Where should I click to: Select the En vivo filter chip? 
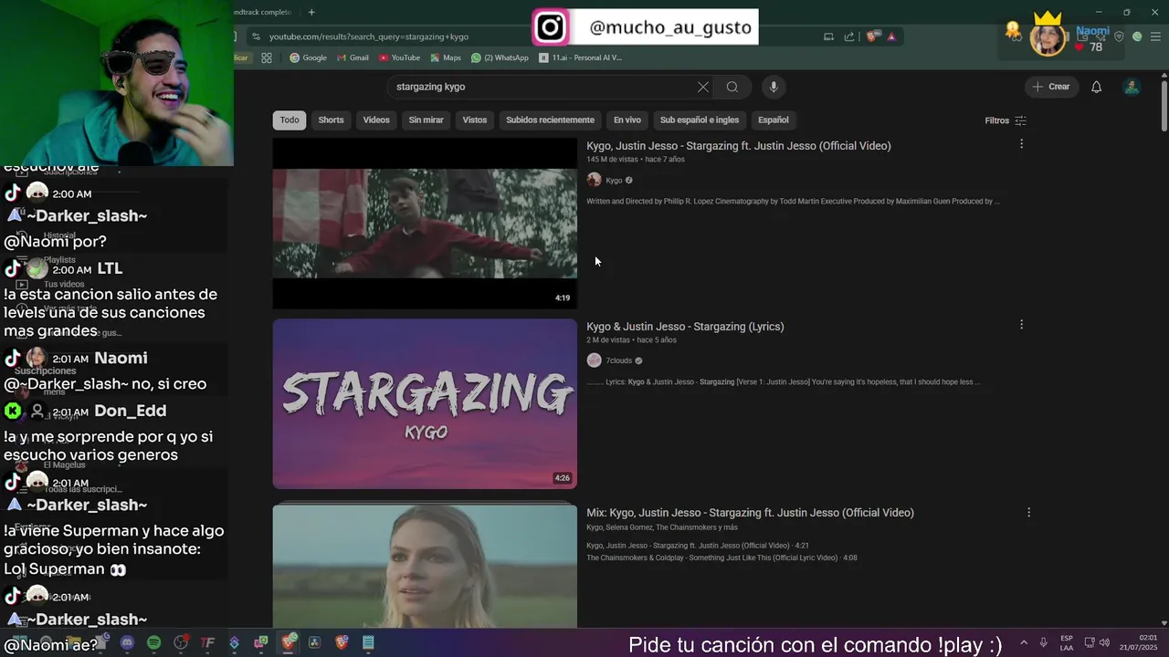627,120
